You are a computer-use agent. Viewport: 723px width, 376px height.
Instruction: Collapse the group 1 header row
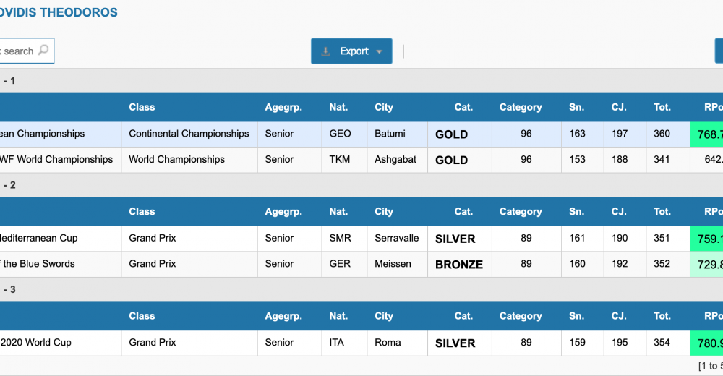pyautogui.click(x=9, y=80)
